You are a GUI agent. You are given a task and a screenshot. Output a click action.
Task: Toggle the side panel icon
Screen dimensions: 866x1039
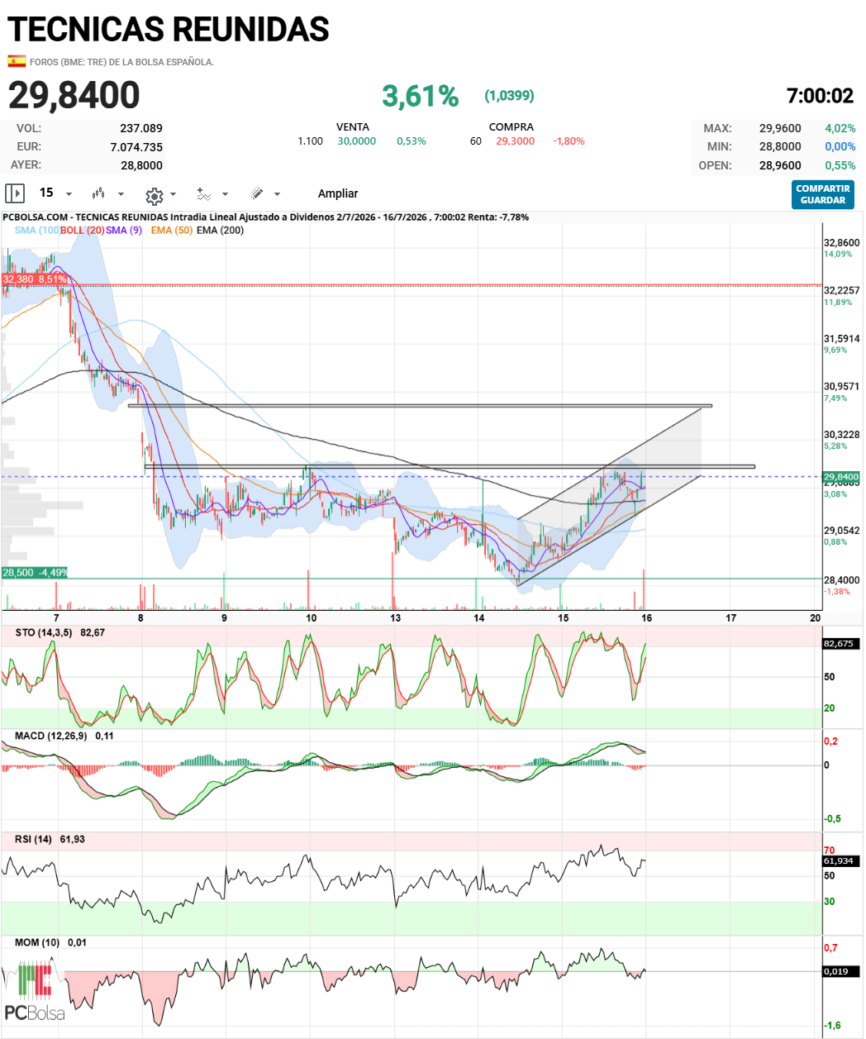pyautogui.click(x=15, y=193)
